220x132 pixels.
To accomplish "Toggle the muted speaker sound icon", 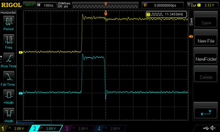I will pyautogui.click(x=213, y=128).
